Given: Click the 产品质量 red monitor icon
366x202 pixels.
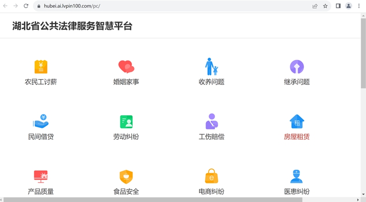Looking at the screenshot, I should coord(41,176).
